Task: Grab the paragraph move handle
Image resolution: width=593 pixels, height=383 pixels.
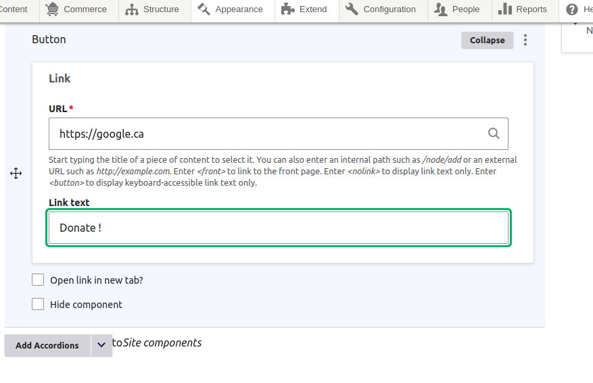Action: pyautogui.click(x=16, y=174)
